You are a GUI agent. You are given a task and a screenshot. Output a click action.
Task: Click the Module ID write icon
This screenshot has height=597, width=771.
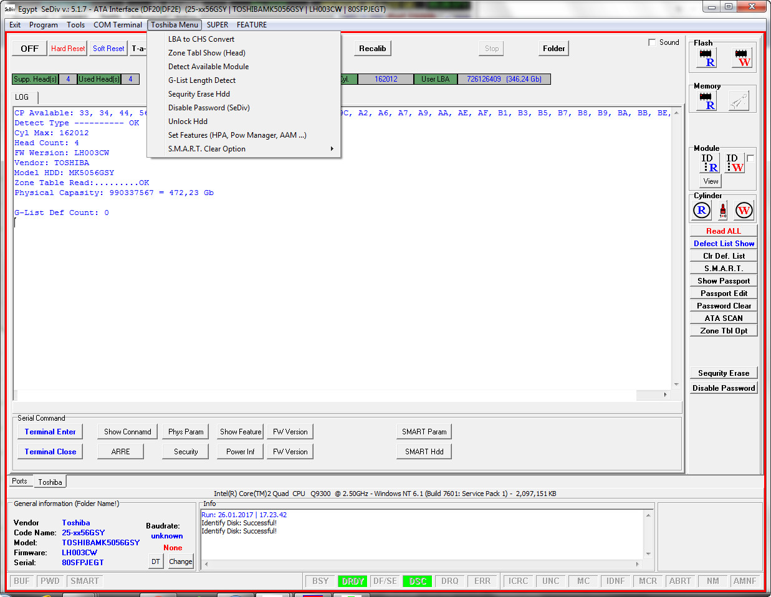735,163
